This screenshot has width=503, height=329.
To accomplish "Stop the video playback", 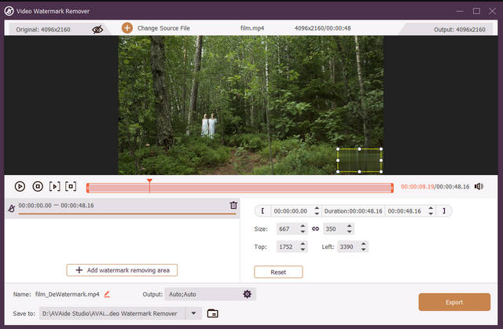I will [x=37, y=186].
